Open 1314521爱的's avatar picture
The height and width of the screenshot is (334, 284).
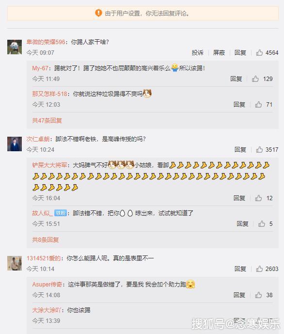15,263
